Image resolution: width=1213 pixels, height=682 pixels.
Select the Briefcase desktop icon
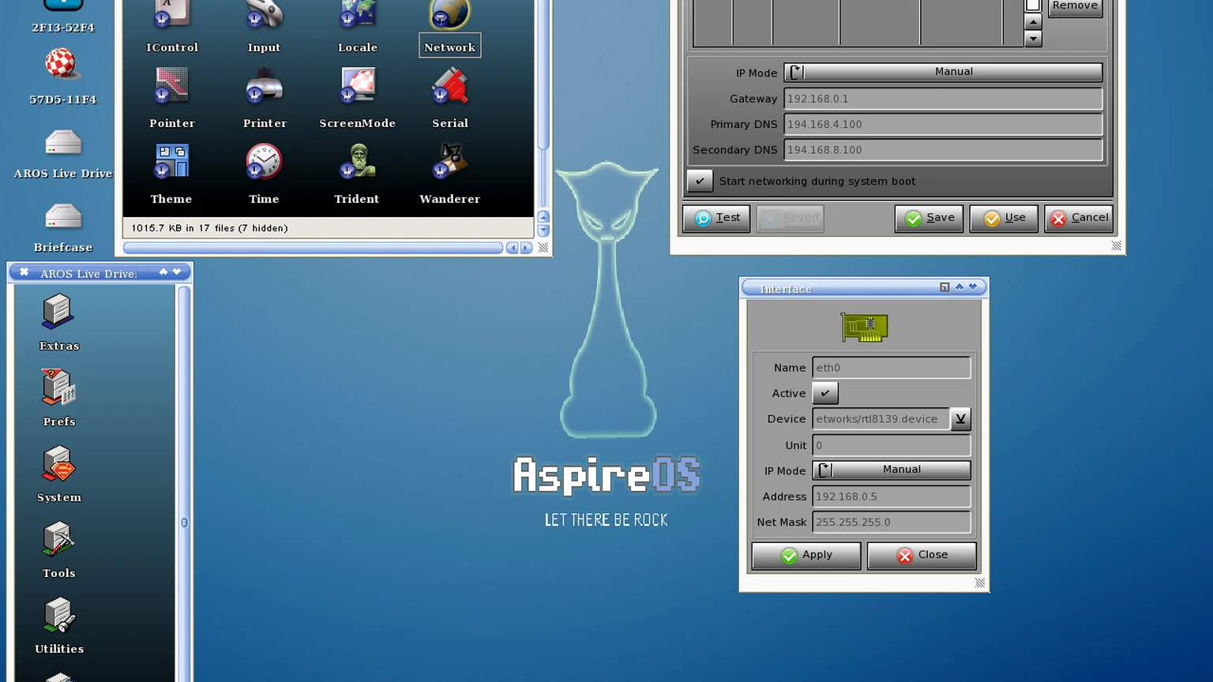pyautogui.click(x=63, y=227)
